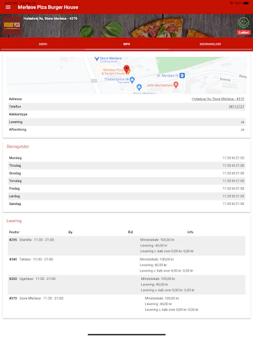The width and height of the screenshot is (253, 337).
Task: Select postal code 4350 Ugerløse row
Action: 127,285
